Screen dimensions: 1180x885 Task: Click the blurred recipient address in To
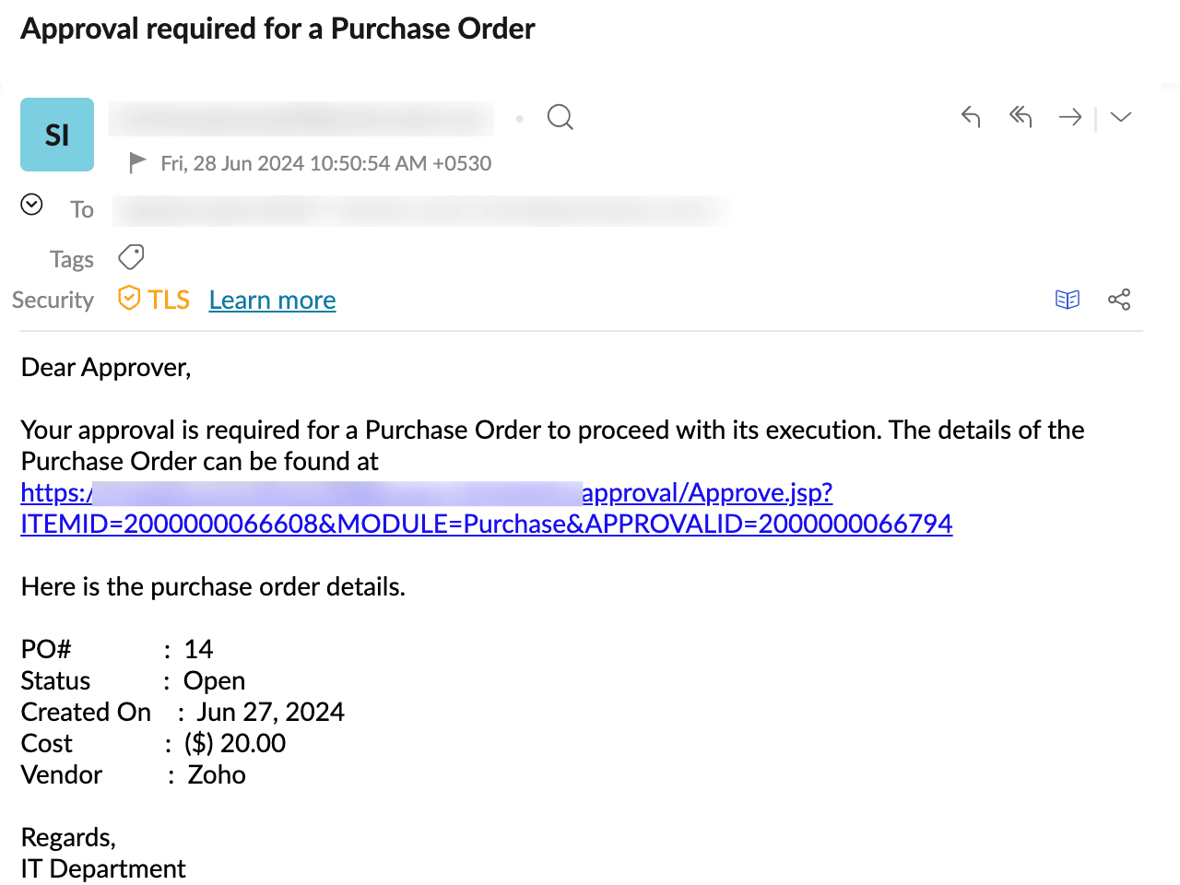pos(420,210)
